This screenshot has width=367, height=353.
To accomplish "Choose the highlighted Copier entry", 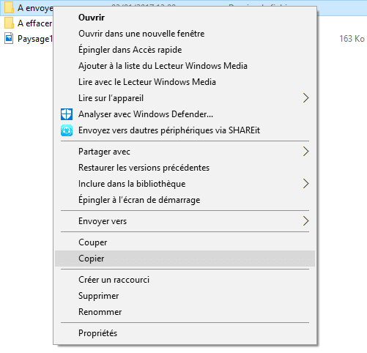I will [x=185, y=259].
